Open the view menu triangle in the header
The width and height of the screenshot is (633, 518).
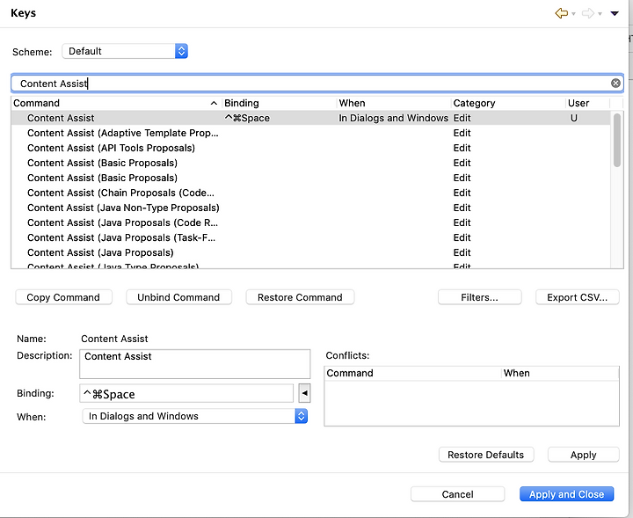click(x=615, y=14)
